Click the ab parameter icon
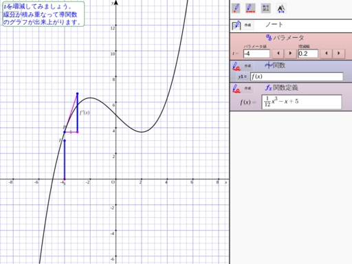352x264 pixels. [269, 37]
